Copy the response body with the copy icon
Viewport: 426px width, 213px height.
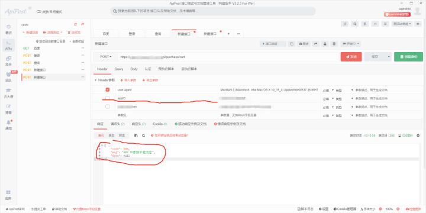(136, 135)
